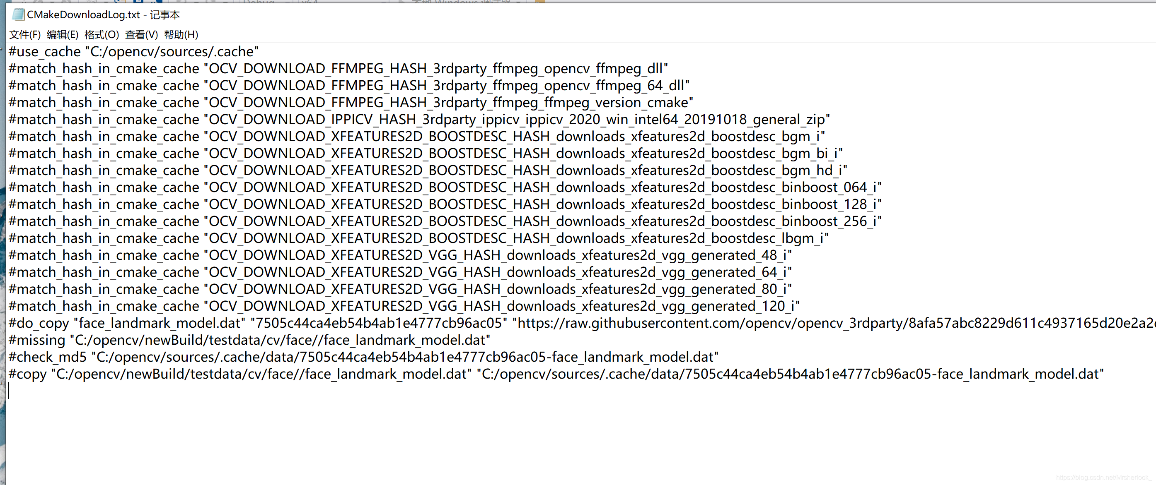Click the line ending with binboost_128_i

[445, 204]
